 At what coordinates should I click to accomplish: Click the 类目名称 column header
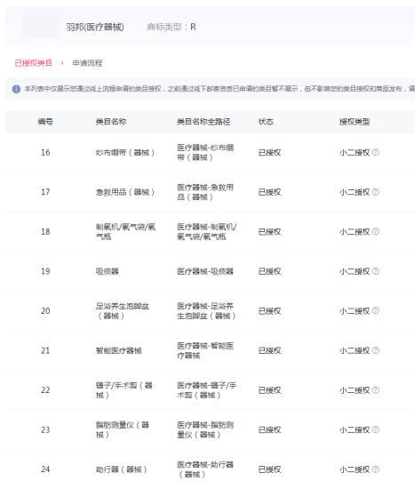111,122
